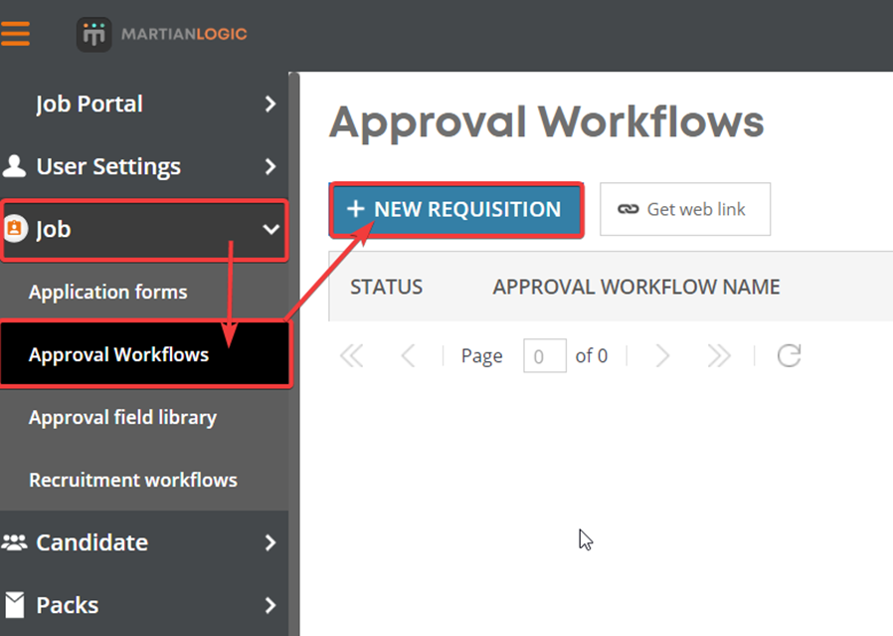Click the New Requisition button

(x=456, y=209)
